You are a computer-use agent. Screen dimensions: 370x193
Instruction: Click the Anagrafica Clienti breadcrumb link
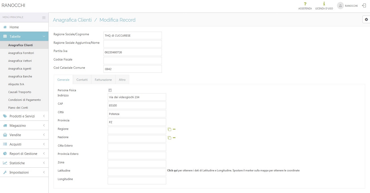click(72, 20)
